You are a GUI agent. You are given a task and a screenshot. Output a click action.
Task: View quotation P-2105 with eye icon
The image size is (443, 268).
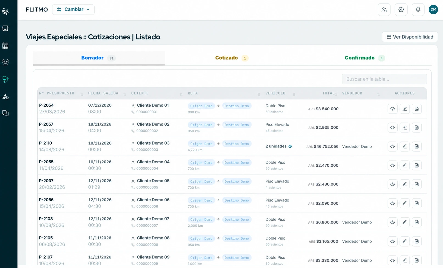392,241
